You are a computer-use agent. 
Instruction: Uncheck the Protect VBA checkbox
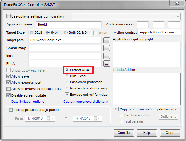[67, 70]
